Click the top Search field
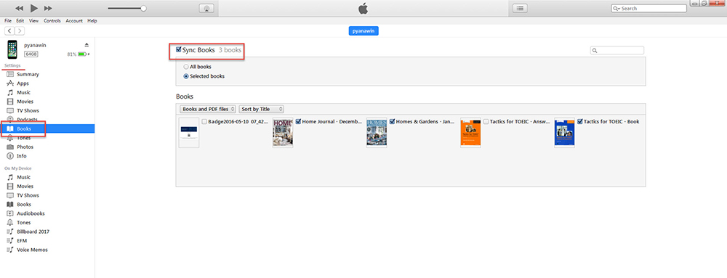The width and height of the screenshot is (727, 278). (648, 8)
